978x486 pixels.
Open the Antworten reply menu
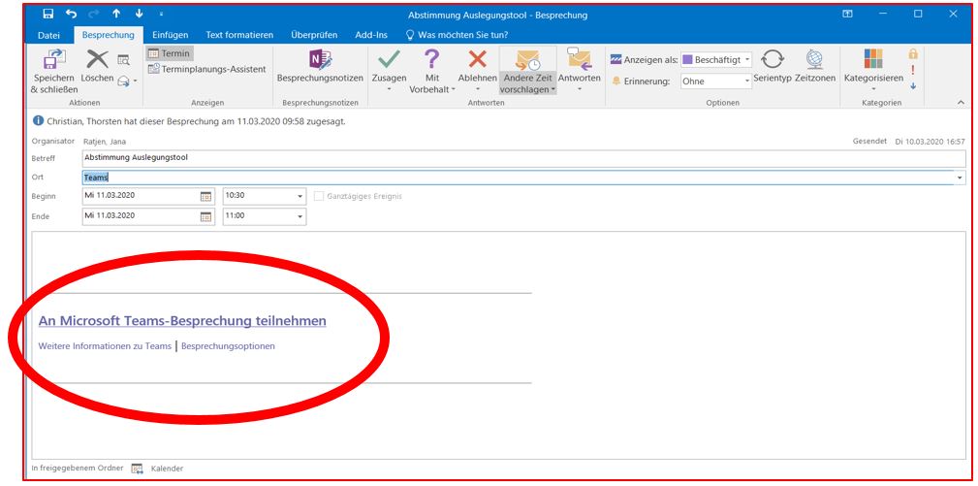pos(579,70)
